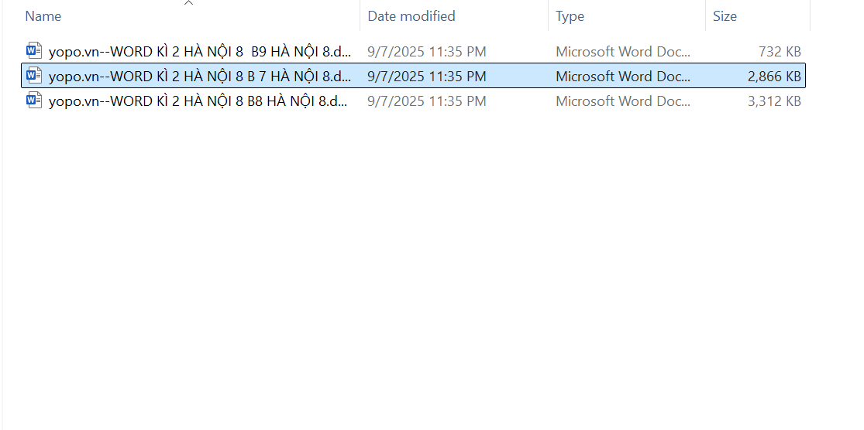The width and height of the screenshot is (864, 430).
Task: Sort files by the Name column header
Action: click(43, 16)
